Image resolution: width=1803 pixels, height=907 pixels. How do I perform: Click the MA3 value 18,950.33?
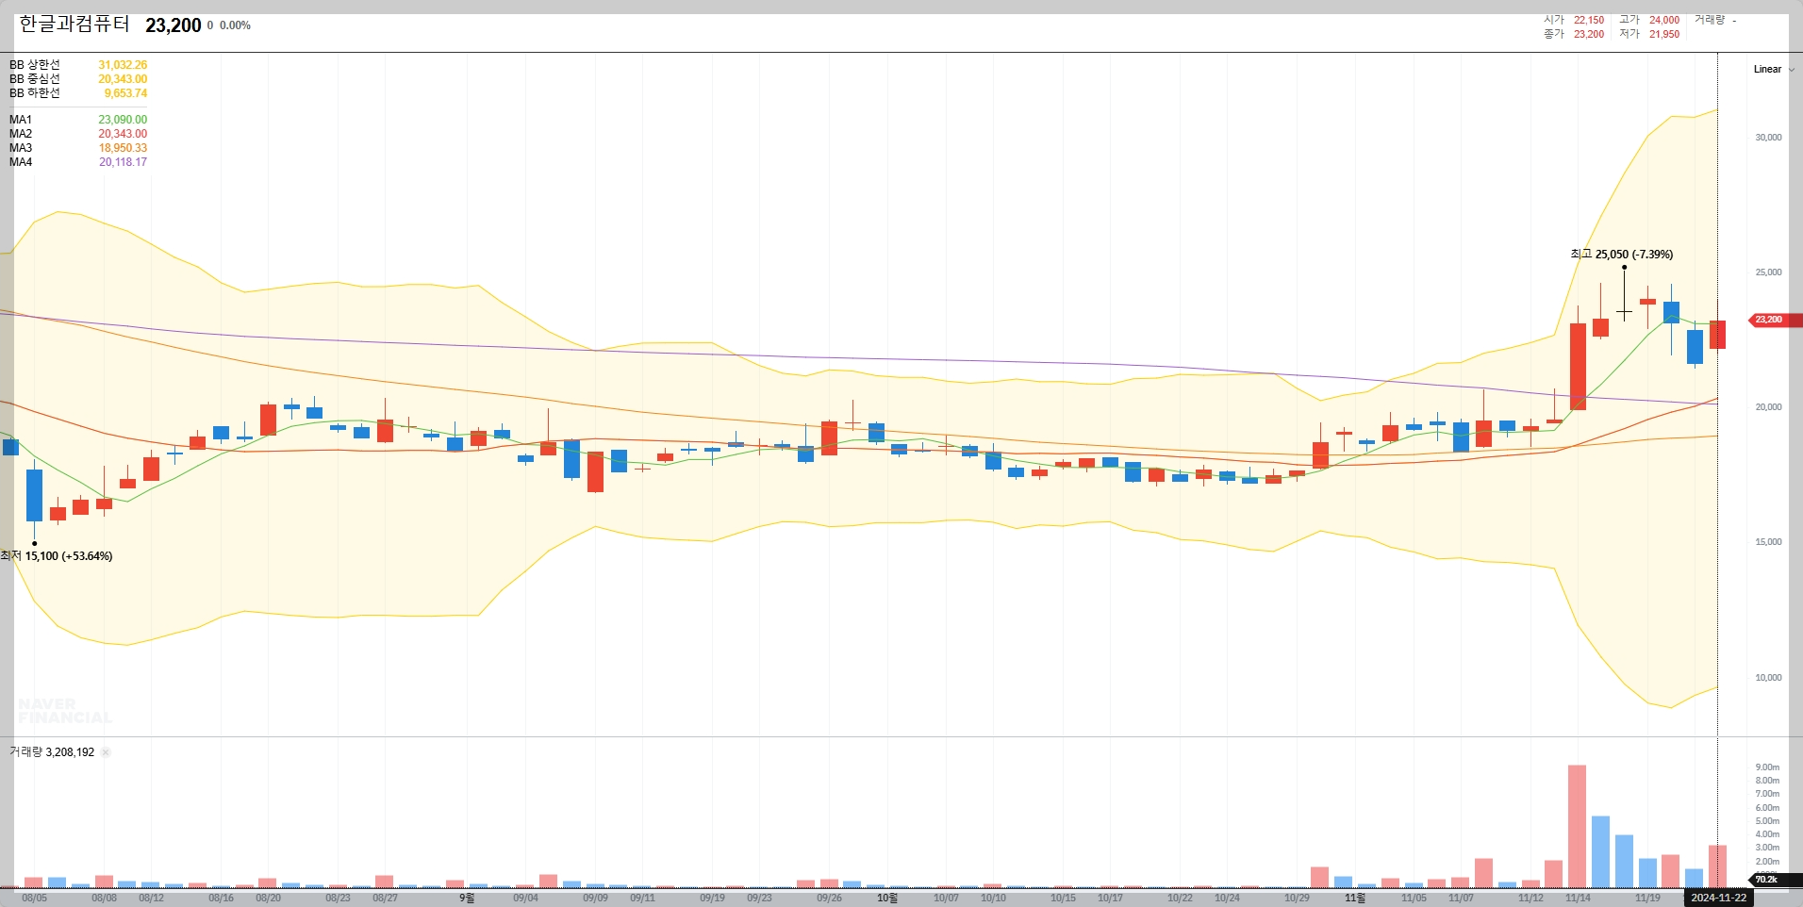[x=123, y=148]
